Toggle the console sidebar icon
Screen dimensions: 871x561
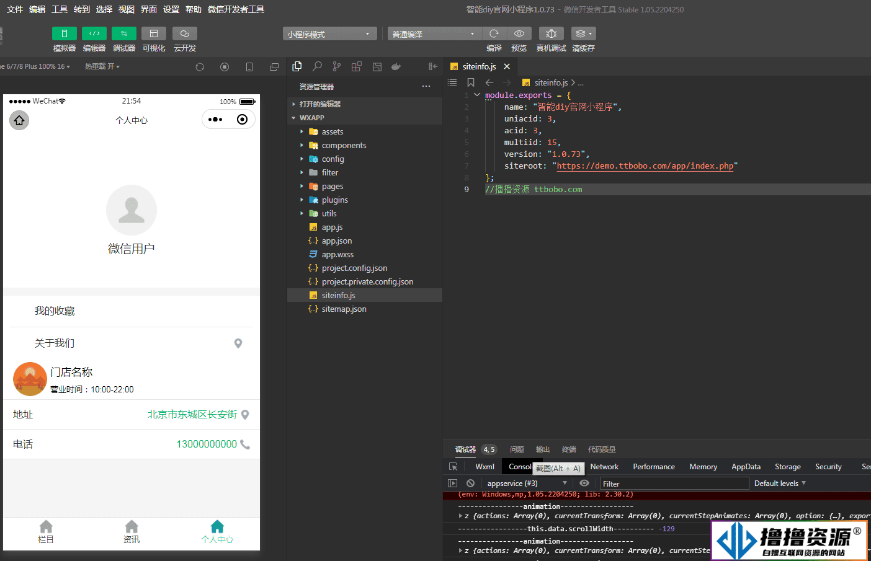tap(452, 484)
